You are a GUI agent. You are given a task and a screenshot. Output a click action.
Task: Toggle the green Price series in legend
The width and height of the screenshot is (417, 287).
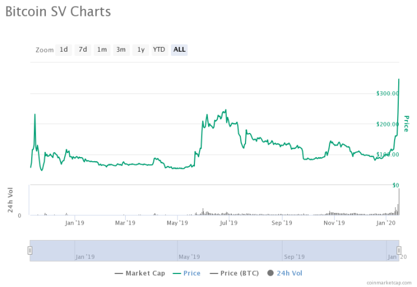(x=186, y=273)
